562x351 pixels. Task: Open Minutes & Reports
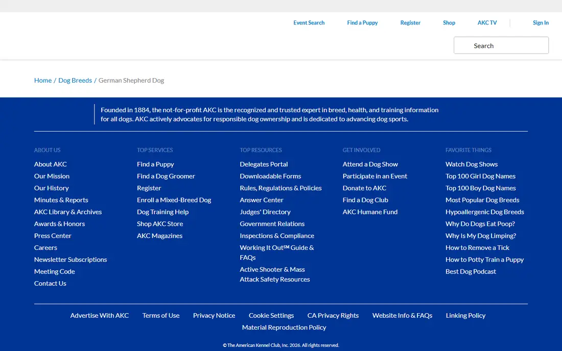coord(61,199)
